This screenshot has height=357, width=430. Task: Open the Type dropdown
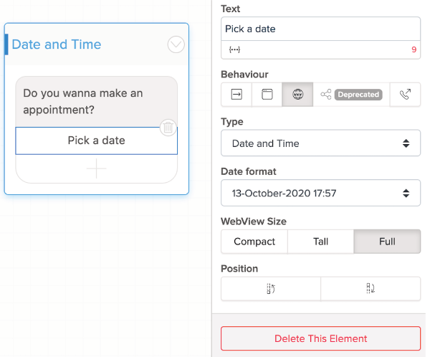[320, 143]
